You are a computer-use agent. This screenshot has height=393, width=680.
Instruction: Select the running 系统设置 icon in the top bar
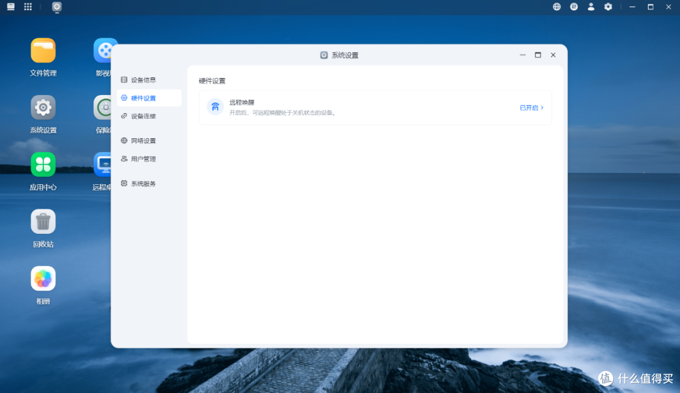57,6
